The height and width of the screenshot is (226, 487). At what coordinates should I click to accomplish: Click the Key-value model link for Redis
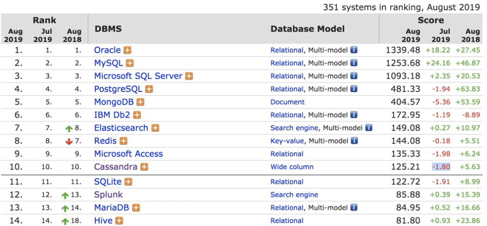point(287,141)
